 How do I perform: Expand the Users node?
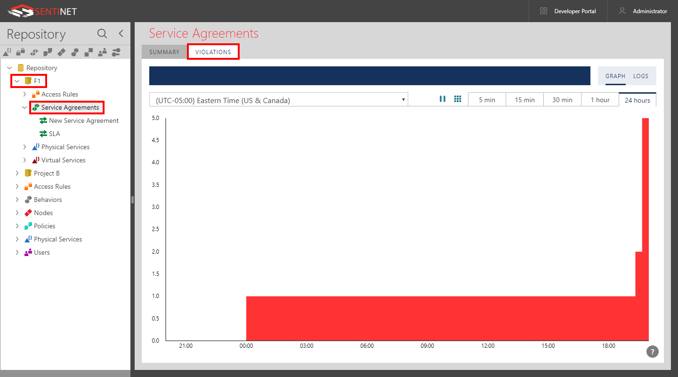pyautogui.click(x=17, y=252)
